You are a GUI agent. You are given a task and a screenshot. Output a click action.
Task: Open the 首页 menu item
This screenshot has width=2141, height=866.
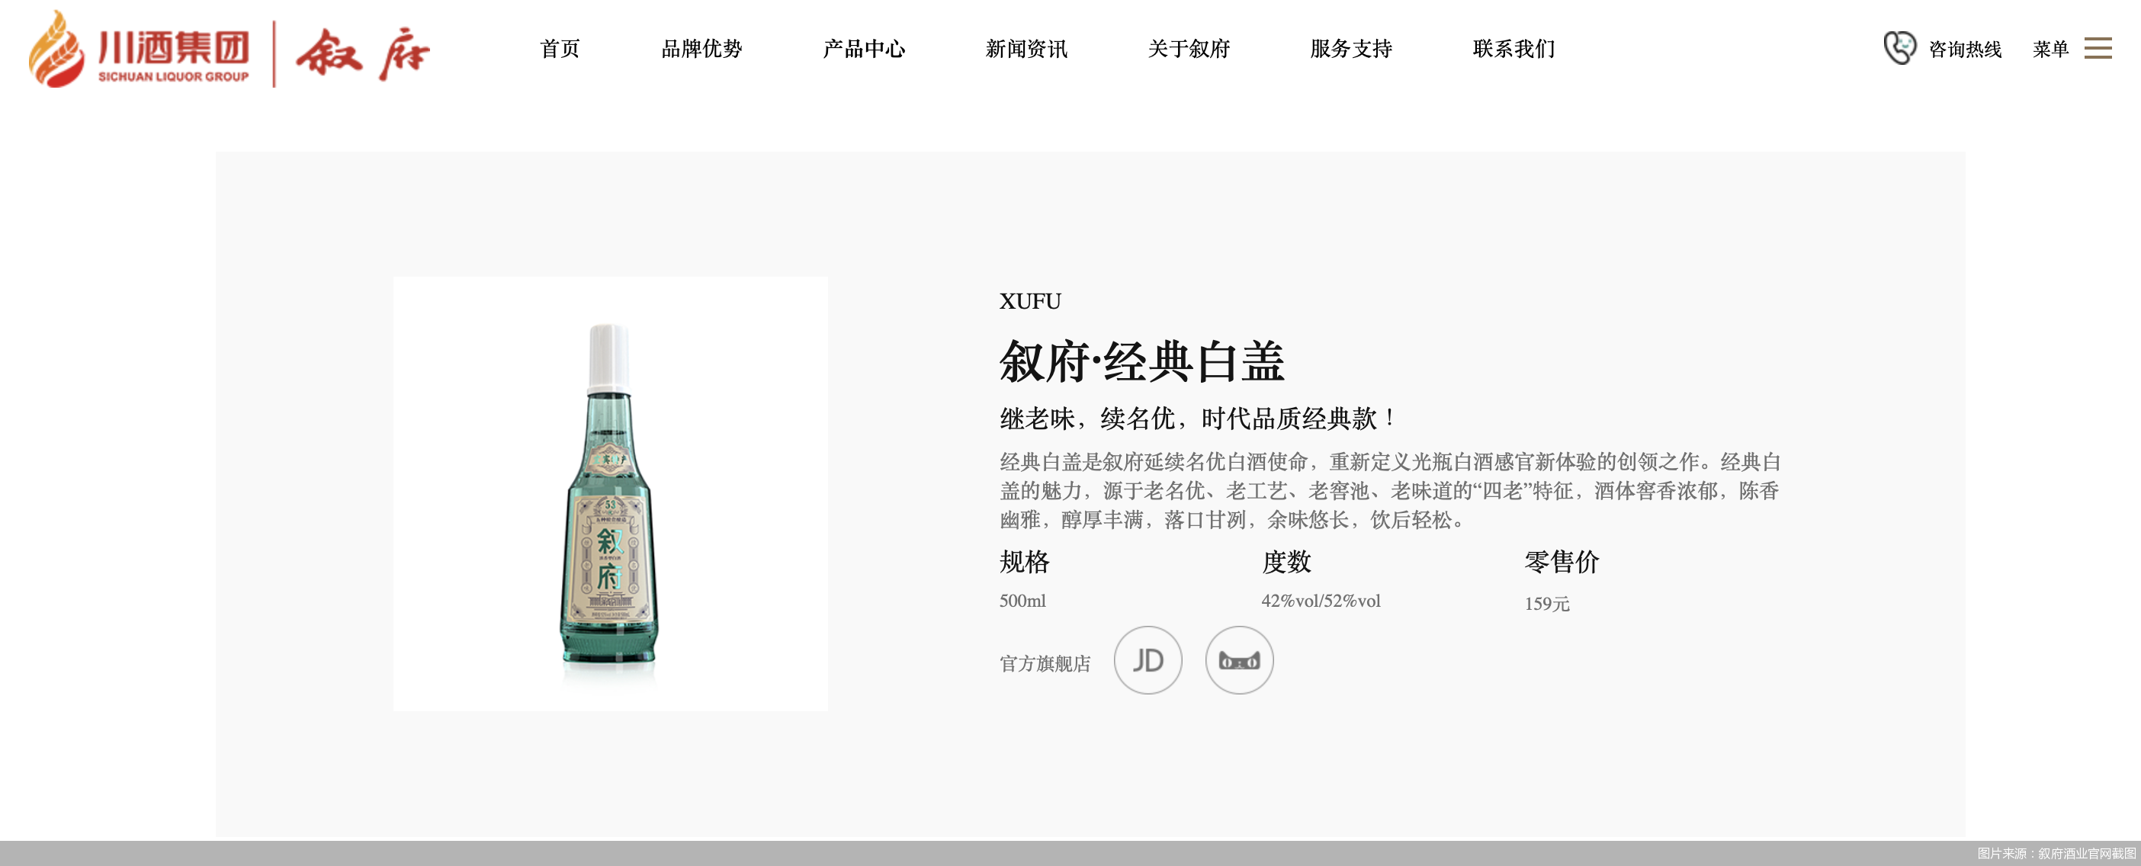[560, 49]
